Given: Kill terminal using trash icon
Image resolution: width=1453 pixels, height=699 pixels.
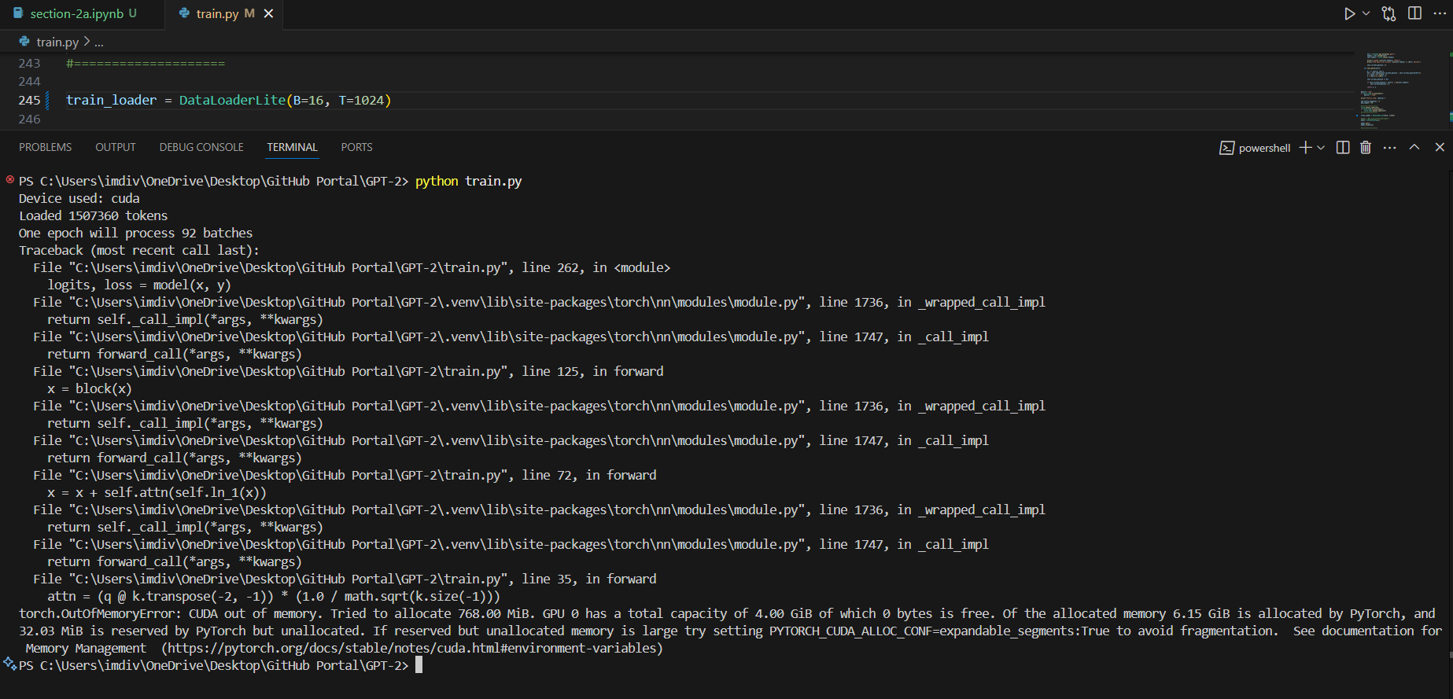Looking at the screenshot, I should [1366, 147].
